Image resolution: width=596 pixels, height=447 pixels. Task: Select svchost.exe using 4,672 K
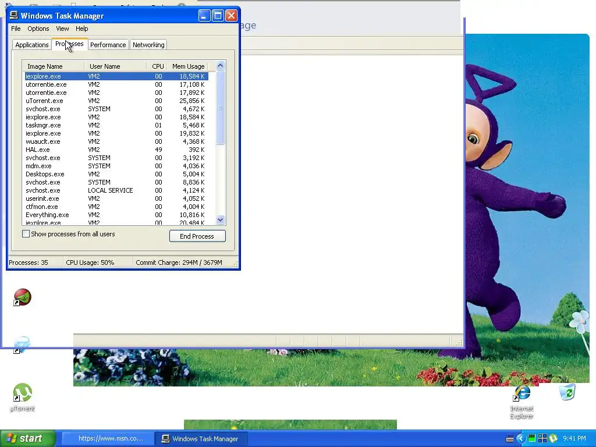point(116,109)
